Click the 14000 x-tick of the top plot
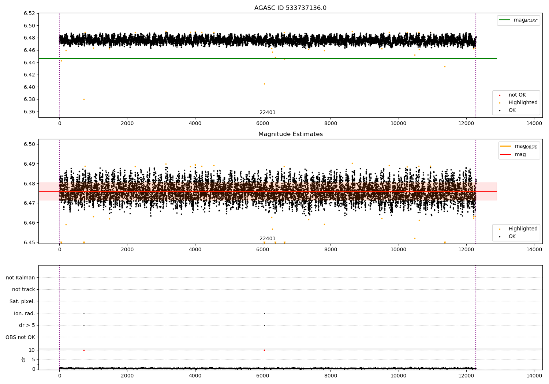The height and width of the screenshot is (384, 549). click(x=534, y=124)
